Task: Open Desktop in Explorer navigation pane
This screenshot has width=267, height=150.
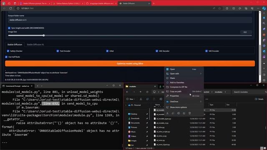Action: 134,114
